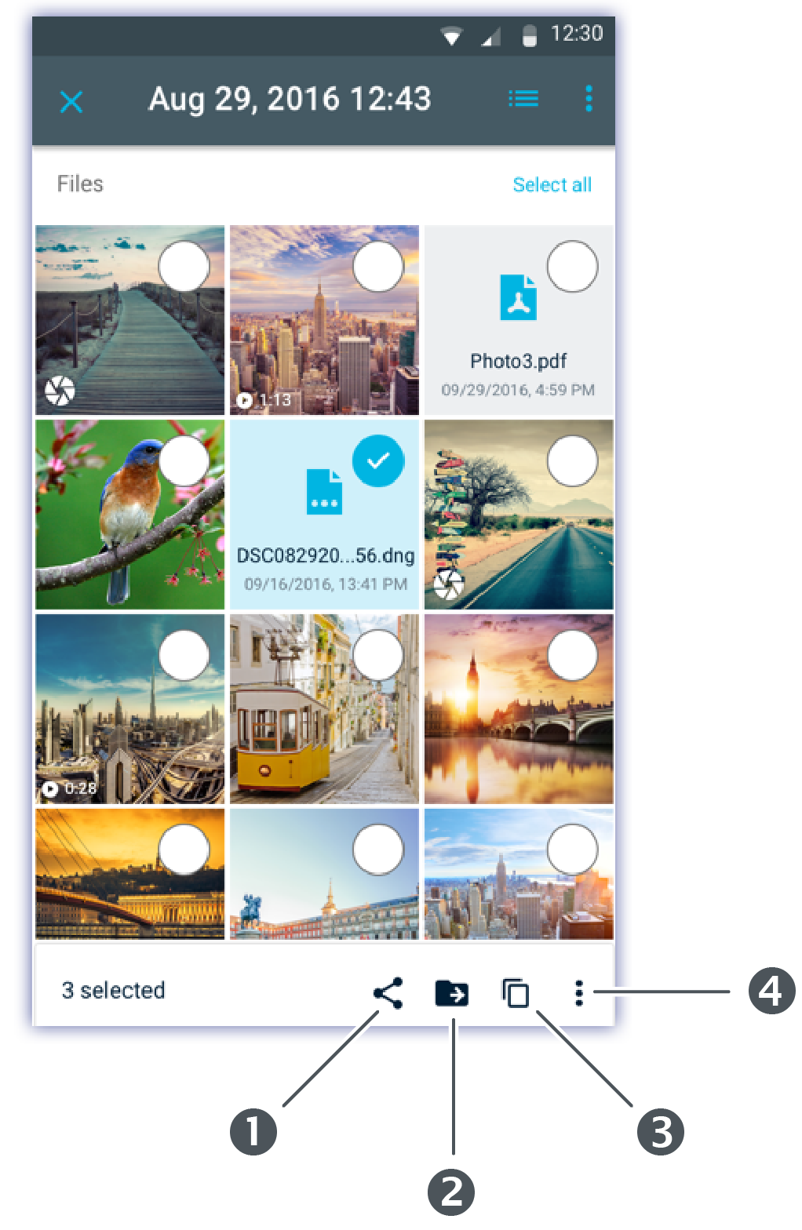Tick the Photo3.pdf selection circle
This screenshot has height=1230, width=802.
[572, 267]
